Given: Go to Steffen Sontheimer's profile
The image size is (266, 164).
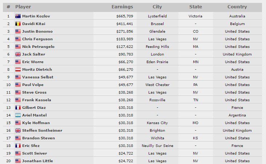Looking at the screenshot, I should [42, 131].
